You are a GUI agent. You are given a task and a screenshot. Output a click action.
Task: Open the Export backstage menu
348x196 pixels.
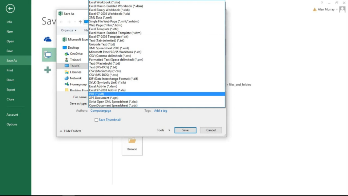[x=11, y=89]
